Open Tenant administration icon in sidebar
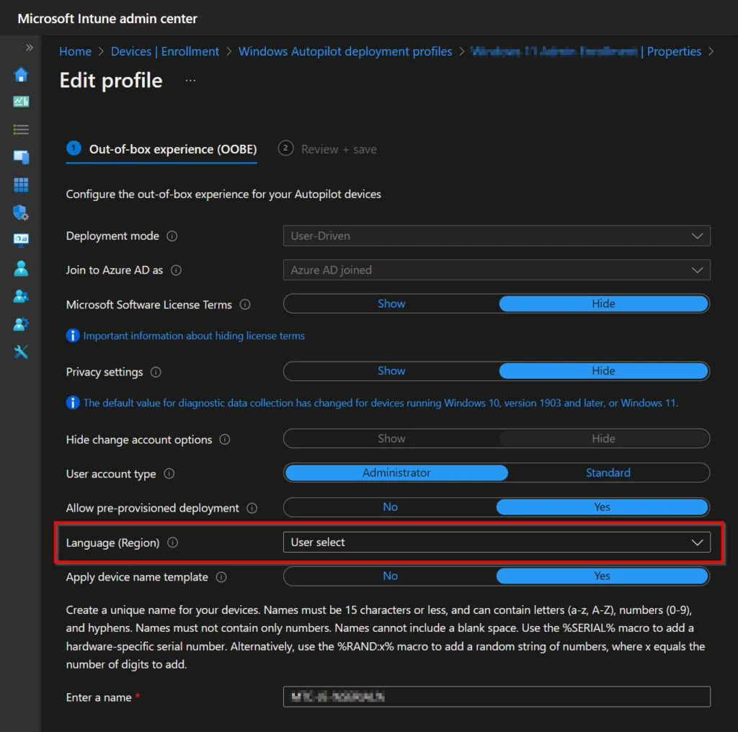The height and width of the screenshot is (732, 738). pyautogui.click(x=21, y=323)
